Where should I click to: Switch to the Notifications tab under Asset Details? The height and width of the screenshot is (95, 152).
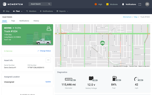click(24, 21)
